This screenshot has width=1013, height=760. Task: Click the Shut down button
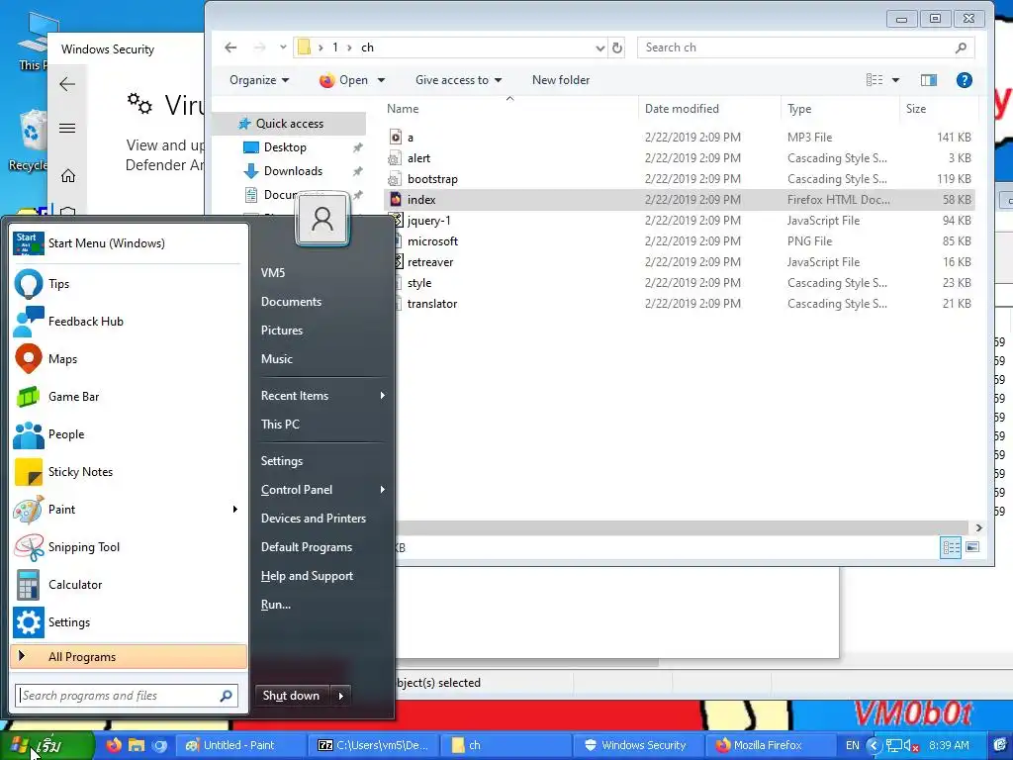point(292,696)
